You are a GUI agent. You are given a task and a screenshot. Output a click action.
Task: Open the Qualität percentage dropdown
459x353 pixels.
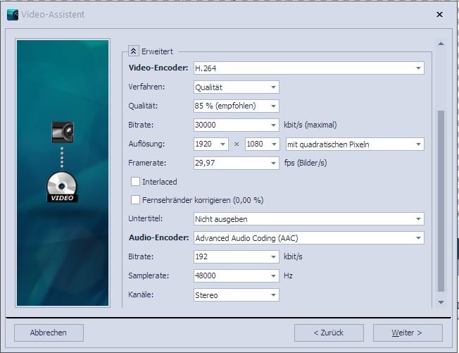tap(237, 106)
